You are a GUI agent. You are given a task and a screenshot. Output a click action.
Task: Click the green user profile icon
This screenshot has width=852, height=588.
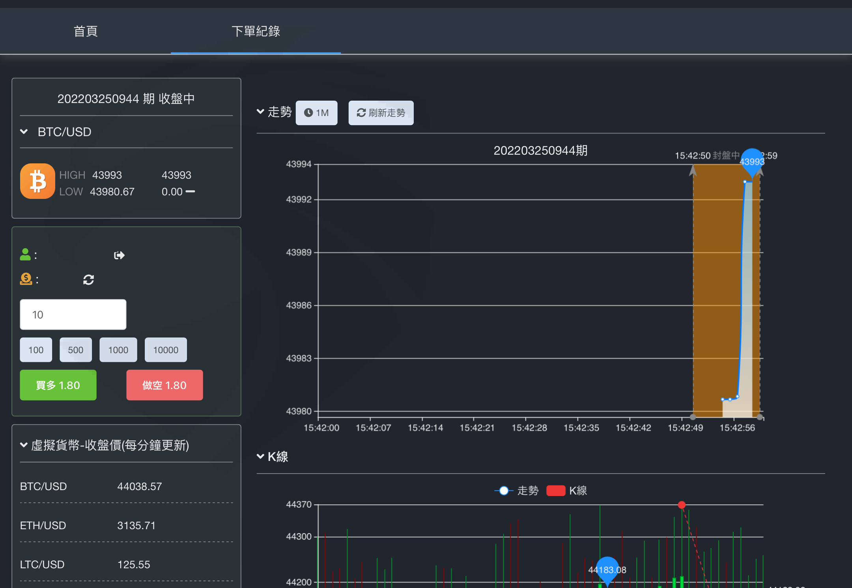coord(25,255)
